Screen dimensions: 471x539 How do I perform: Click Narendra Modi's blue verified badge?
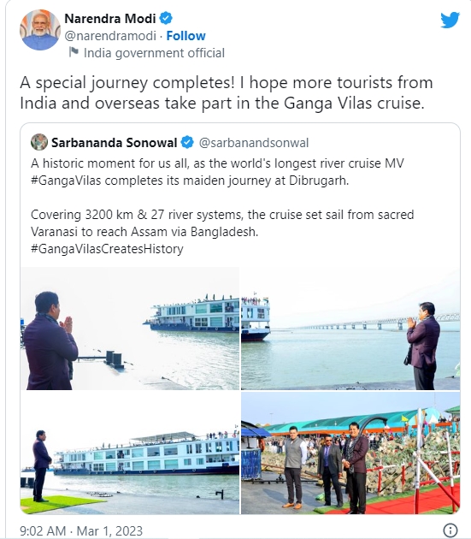(166, 18)
